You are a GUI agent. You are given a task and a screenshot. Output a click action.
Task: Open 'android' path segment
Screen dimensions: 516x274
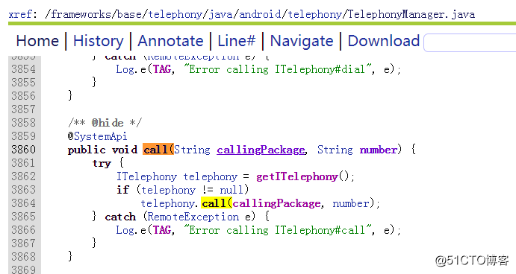tap(260, 14)
